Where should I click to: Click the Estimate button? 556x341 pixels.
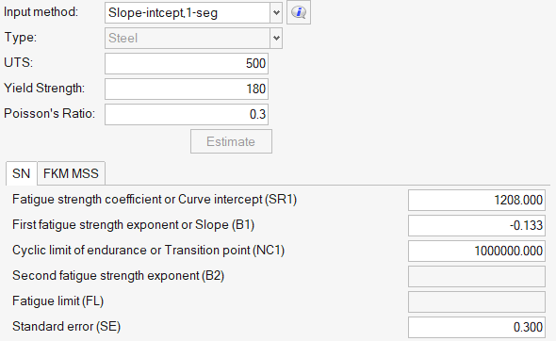[x=231, y=141]
